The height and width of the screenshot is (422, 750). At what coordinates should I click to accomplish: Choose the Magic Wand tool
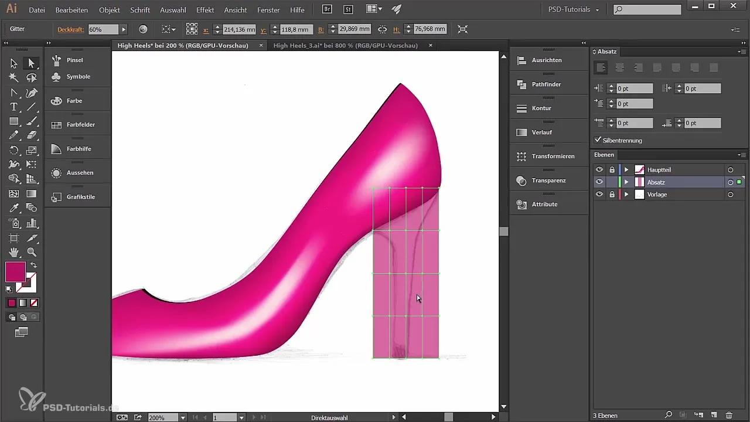13,78
